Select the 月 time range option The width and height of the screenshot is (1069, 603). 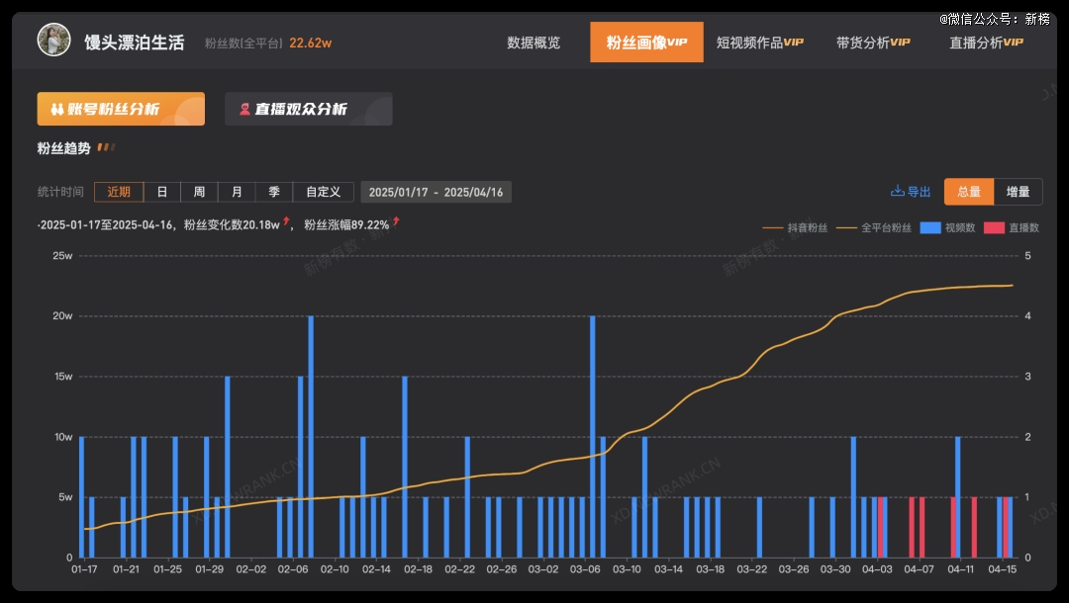click(x=237, y=192)
